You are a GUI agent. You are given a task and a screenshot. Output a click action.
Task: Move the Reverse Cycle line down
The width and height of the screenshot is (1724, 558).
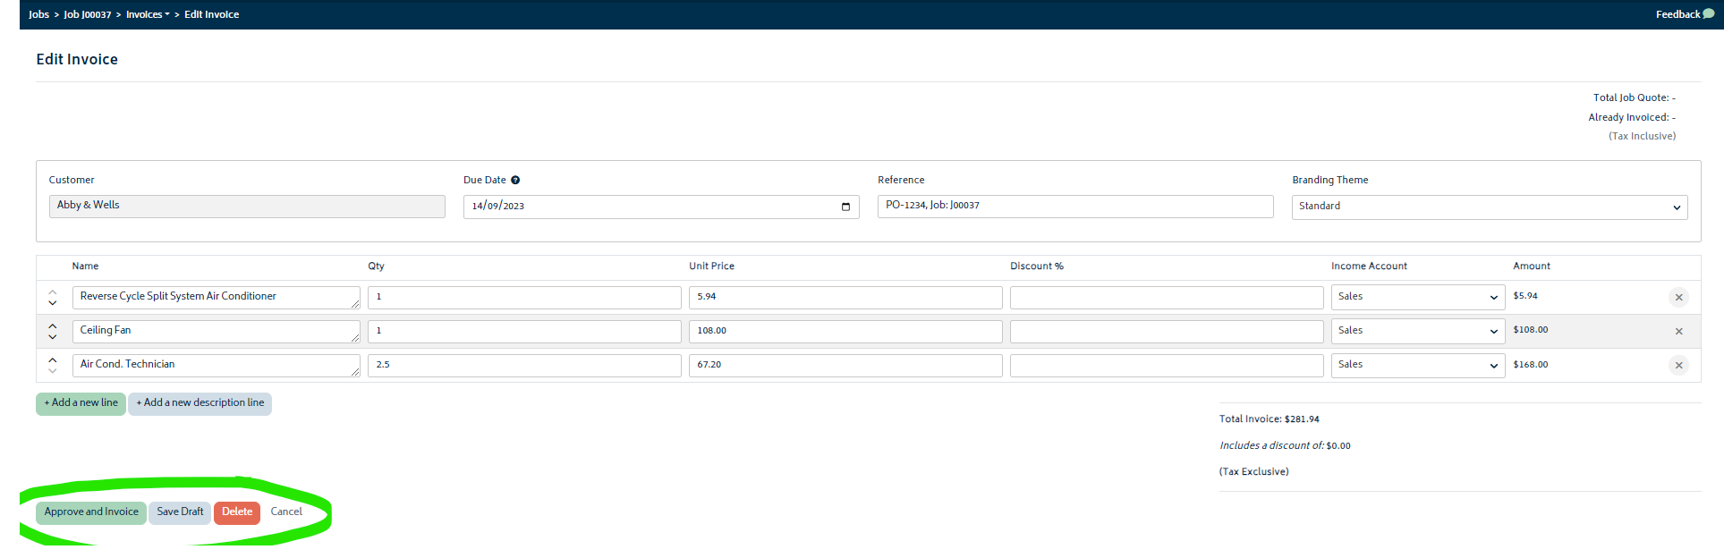pos(53,303)
